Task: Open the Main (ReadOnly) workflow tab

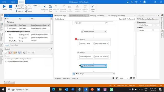Action: (60, 16)
